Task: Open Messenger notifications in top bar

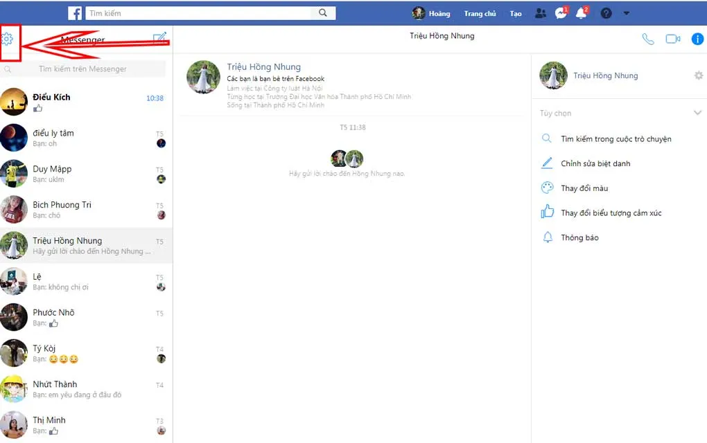Action: coord(561,13)
